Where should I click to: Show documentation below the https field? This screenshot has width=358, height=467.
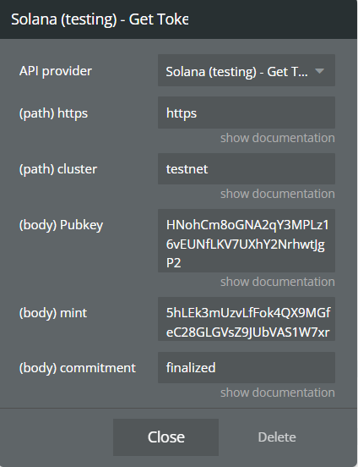click(278, 138)
